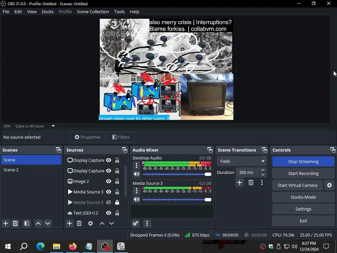Unlock the Media Source 2 source
Viewport: 337px width, 253px height.
coord(117,202)
